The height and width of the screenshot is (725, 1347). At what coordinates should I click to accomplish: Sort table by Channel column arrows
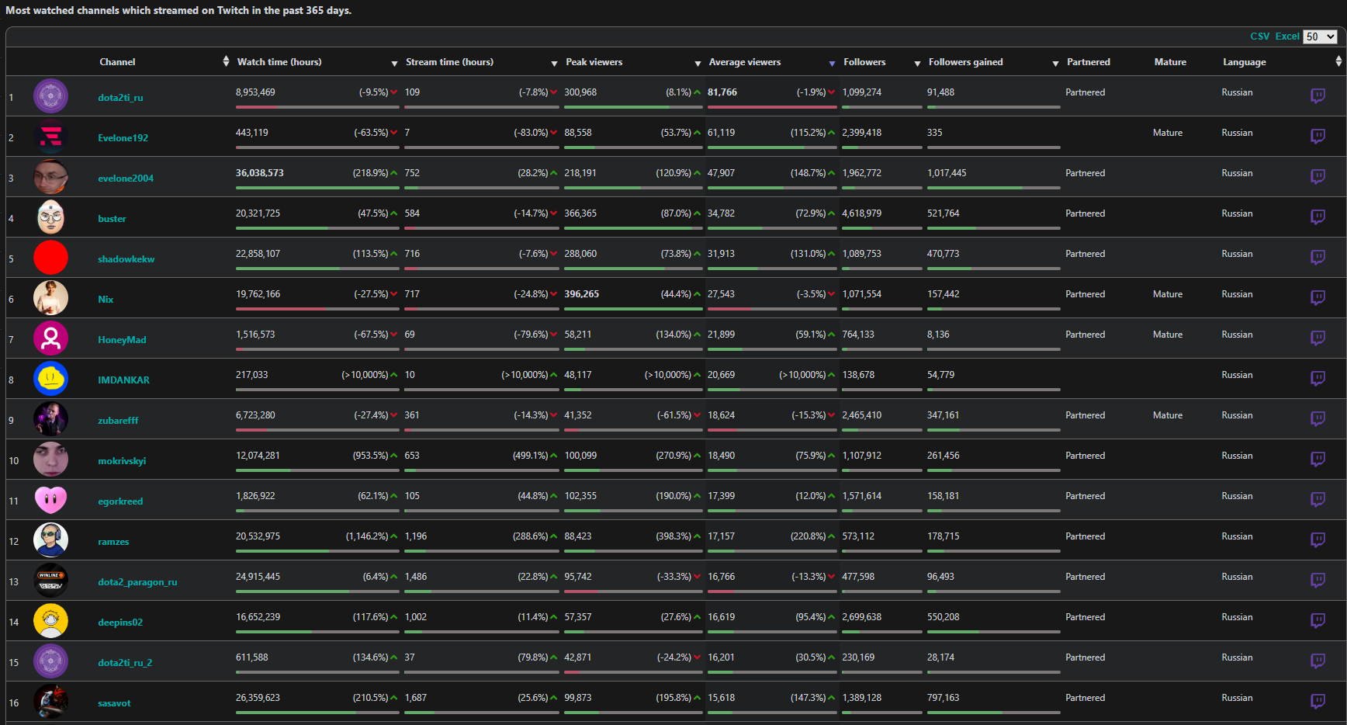pyautogui.click(x=226, y=61)
